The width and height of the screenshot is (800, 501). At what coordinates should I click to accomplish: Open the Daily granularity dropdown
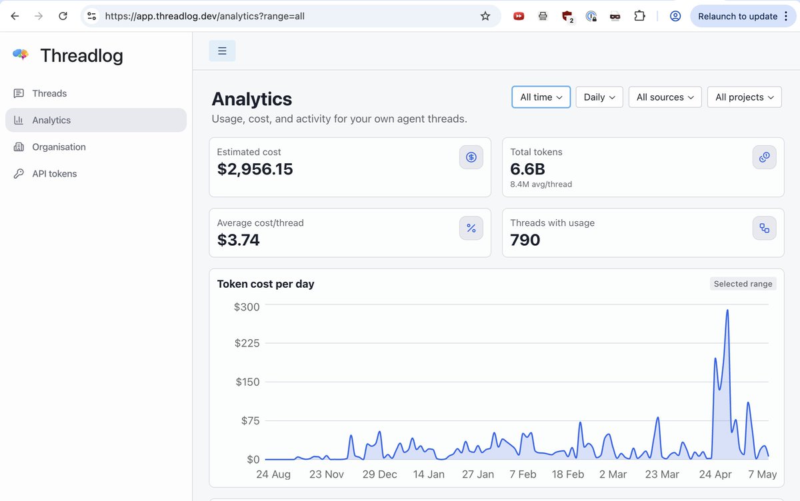[599, 97]
